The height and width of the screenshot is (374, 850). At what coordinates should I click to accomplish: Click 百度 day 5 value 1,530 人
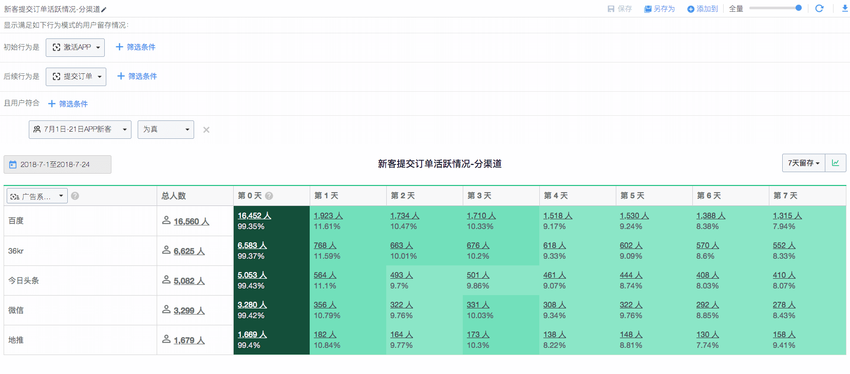coord(634,216)
